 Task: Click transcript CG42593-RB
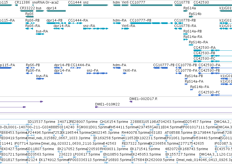[213, 56]
